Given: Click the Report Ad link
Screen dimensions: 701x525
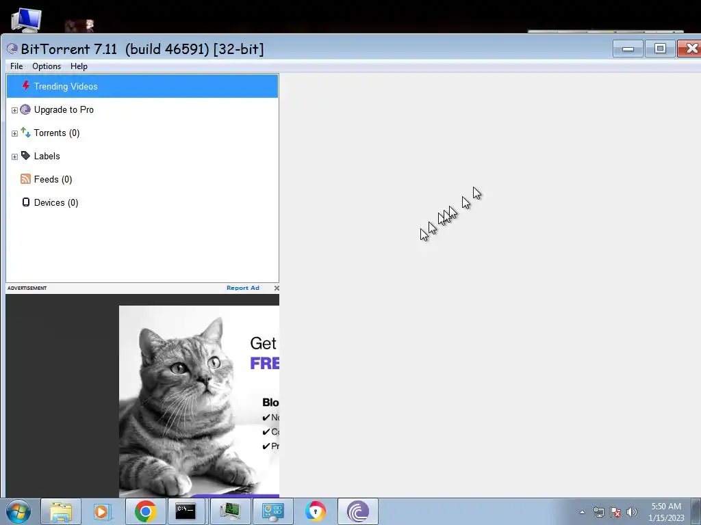Looking at the screenshot, I should (x=243, y=288).
